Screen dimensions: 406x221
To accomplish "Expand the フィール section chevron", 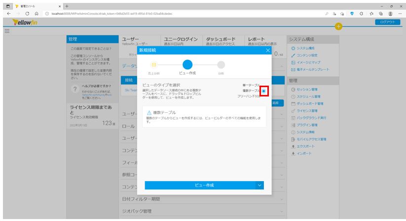I will click(x=282, y=163).
